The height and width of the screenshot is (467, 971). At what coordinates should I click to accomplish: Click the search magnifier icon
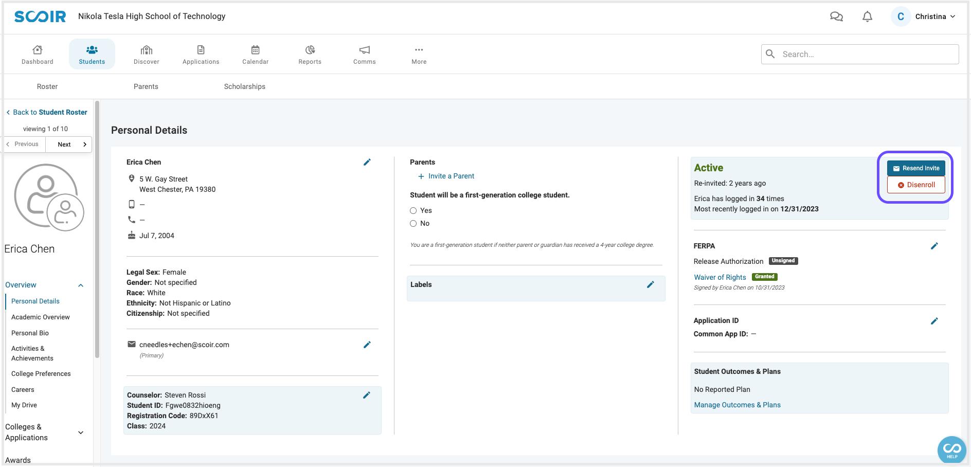click(770, 54)
